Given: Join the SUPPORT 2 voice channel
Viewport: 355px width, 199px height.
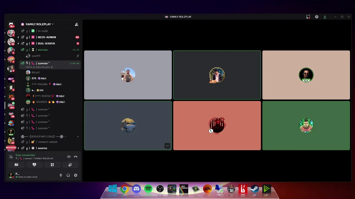Looking at the screenshot, I should pyautogui.click(x=50, y=109).
